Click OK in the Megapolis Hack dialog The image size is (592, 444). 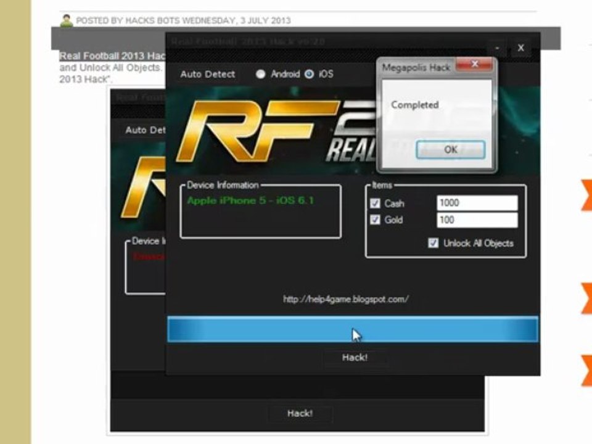click(450, 149)
